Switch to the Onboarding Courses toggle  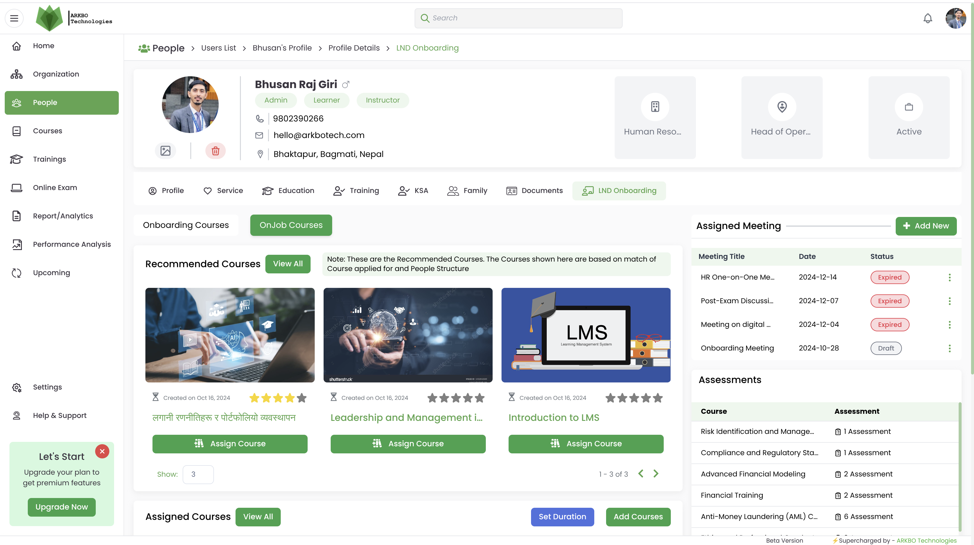pos(186,225)
